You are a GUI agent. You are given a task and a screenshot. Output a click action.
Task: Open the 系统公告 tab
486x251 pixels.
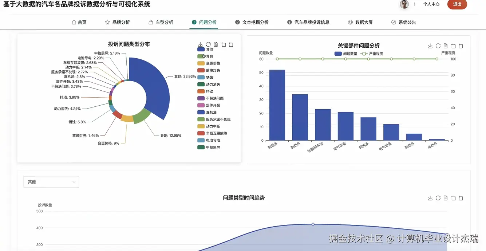tap(403, 22)
